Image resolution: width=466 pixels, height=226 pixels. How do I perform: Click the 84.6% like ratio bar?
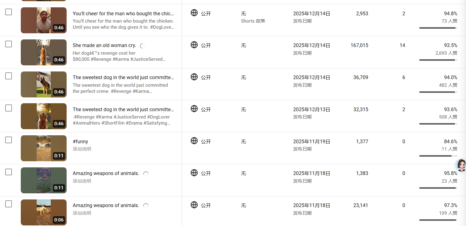438,156
